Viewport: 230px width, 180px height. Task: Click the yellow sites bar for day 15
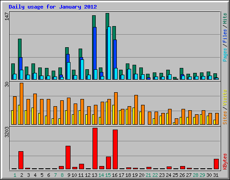tap(106, 113)
